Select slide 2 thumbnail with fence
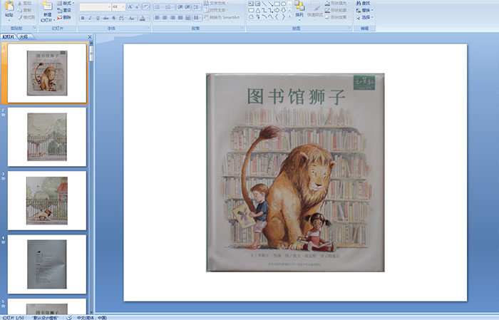The height and width of the screenshot is (320, 499). [x=47, y=137]
